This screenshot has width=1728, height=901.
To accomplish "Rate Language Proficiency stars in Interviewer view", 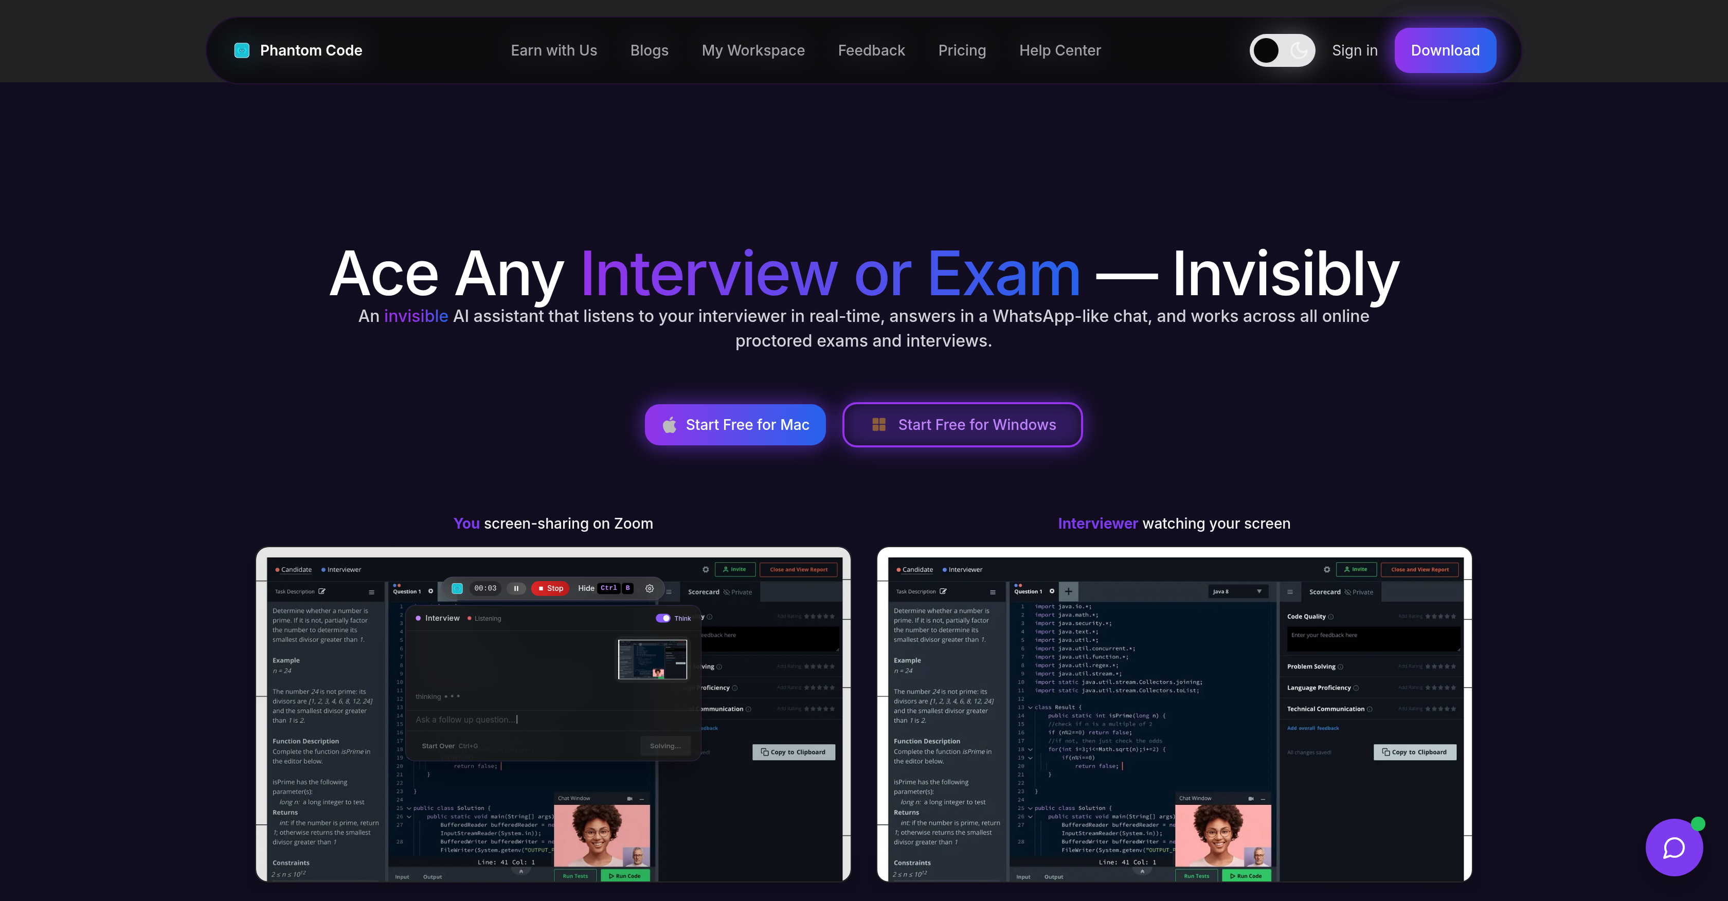I will pyautogui.click(x=1440, y=688).
